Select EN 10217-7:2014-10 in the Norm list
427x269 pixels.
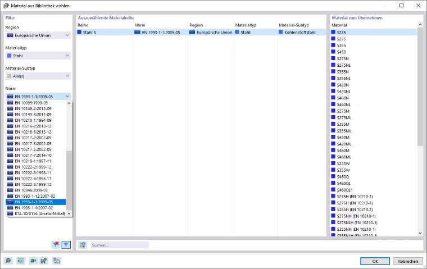coord(36,155)
